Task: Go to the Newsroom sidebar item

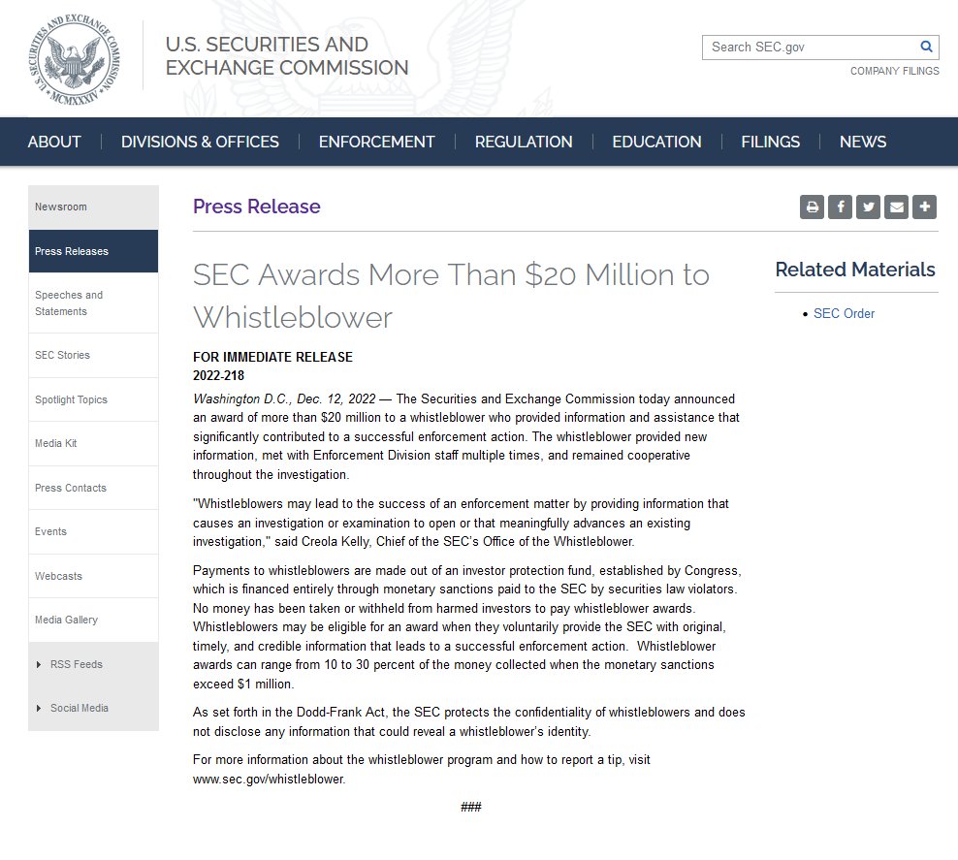Action: pos(93,207)
